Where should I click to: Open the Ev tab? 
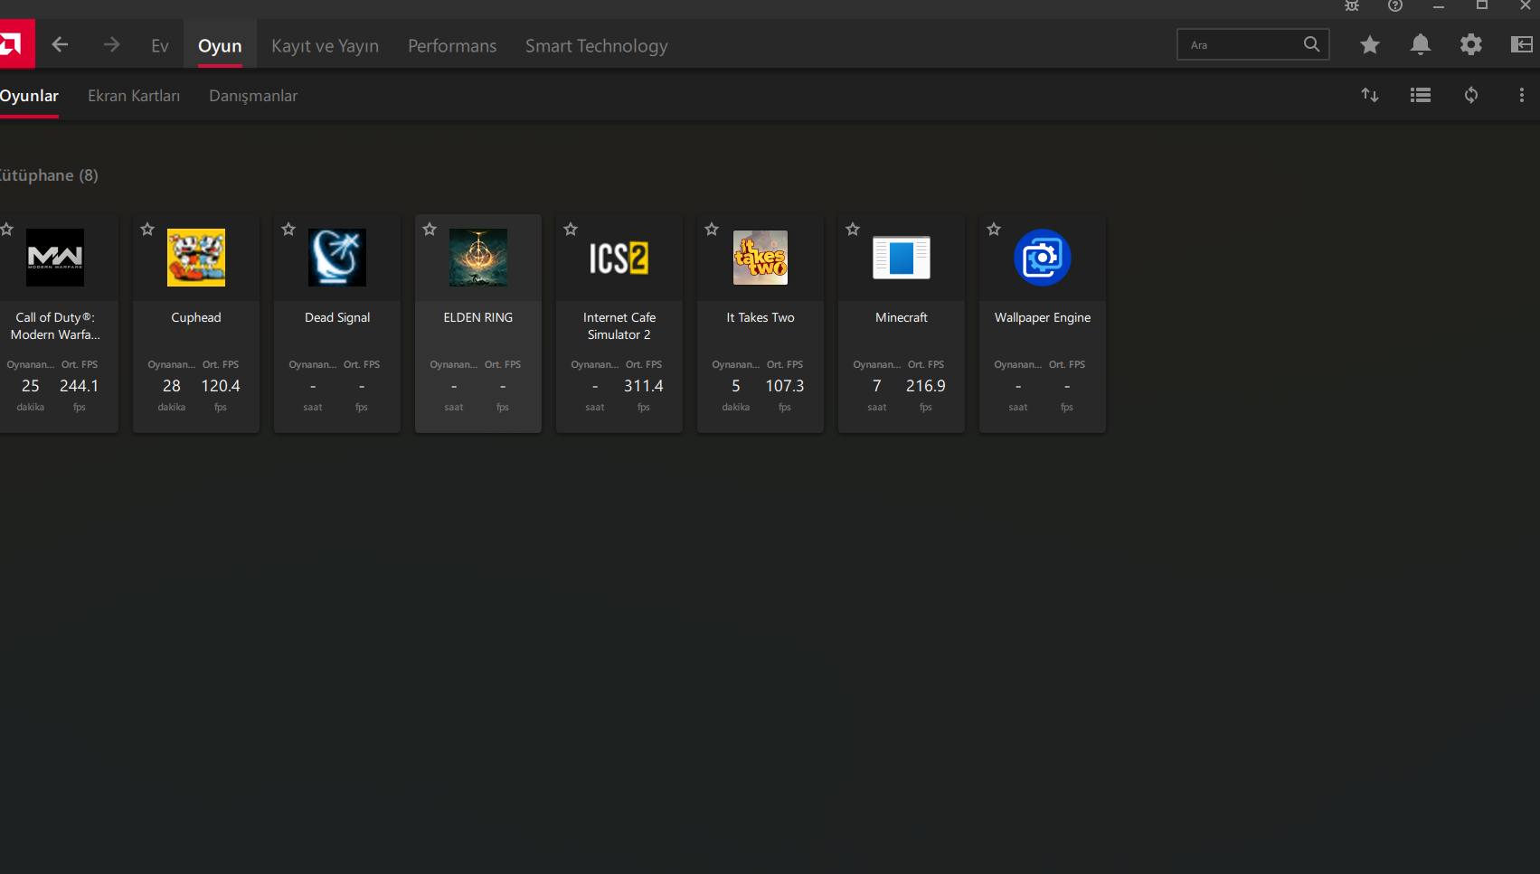[160, 45]
